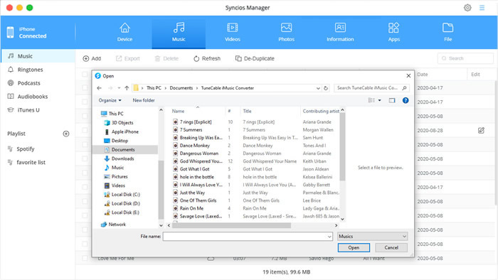This screenshot has height=280, width=498.
Task: Sort files by Contributing artists column
Action: [321, 111]
